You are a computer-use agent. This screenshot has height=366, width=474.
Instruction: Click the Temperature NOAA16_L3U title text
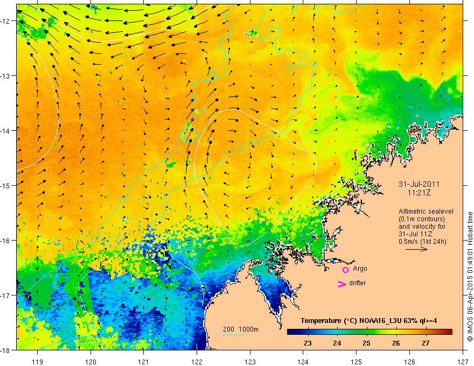(368, 321)
